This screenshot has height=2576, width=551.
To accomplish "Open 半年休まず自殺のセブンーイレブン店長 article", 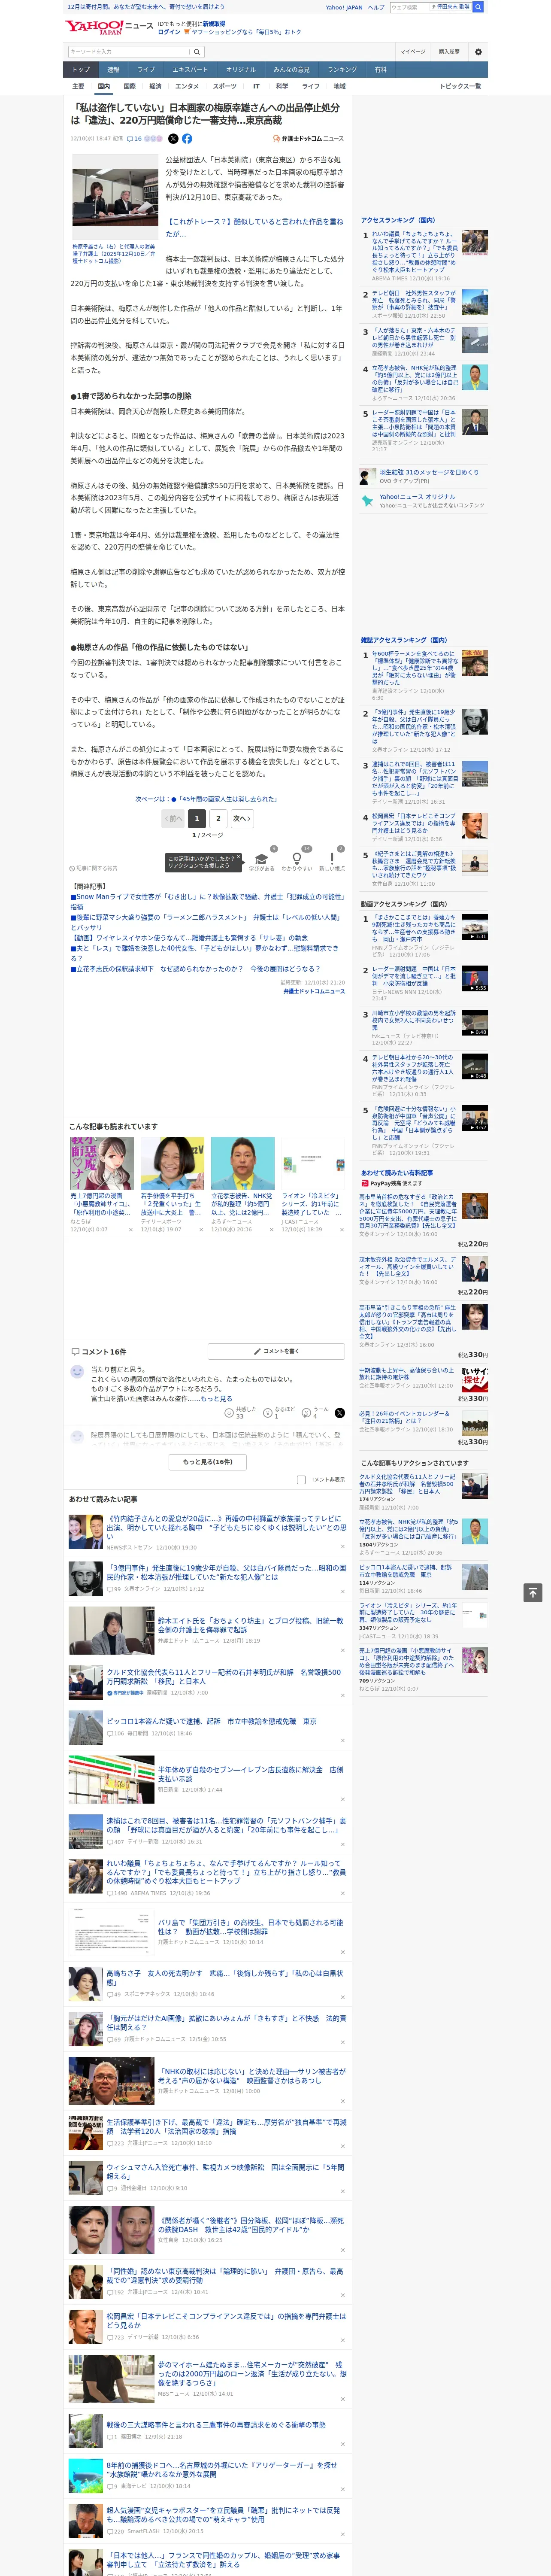I will (250, 1774).
